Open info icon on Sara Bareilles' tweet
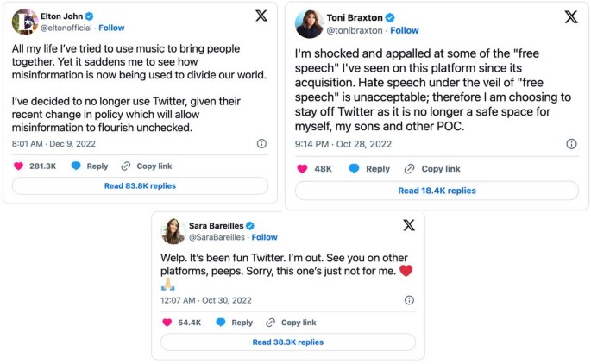The width and height of the screenshot is (591, 364). pyautogui.click(x=409, y=300)
